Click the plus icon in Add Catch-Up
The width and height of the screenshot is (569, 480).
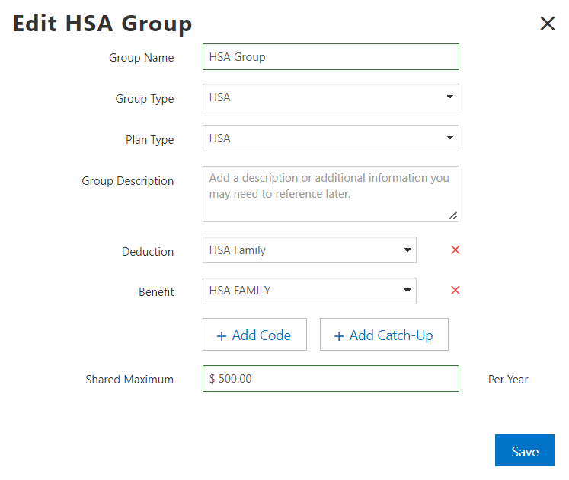339,336
